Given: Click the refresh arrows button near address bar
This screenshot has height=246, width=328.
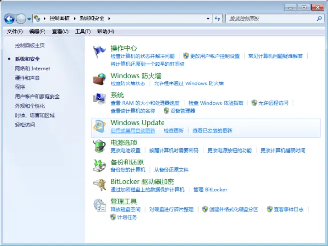Looking at the screenshot, I should pyautogui.click(x=217, y=19).
